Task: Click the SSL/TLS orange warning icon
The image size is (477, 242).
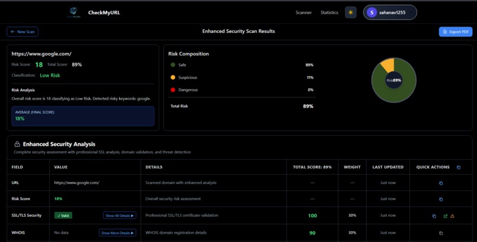Action: pos(452,216)
